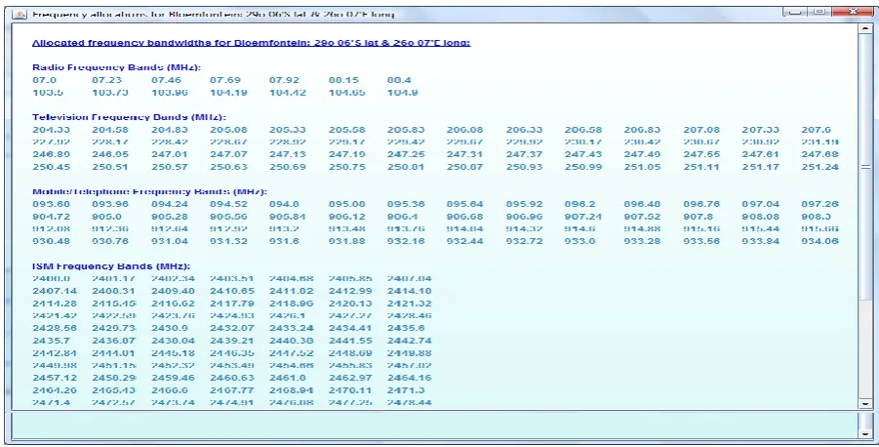
Task: Select the 205.58 television frequency
Action: coord(347,130)
